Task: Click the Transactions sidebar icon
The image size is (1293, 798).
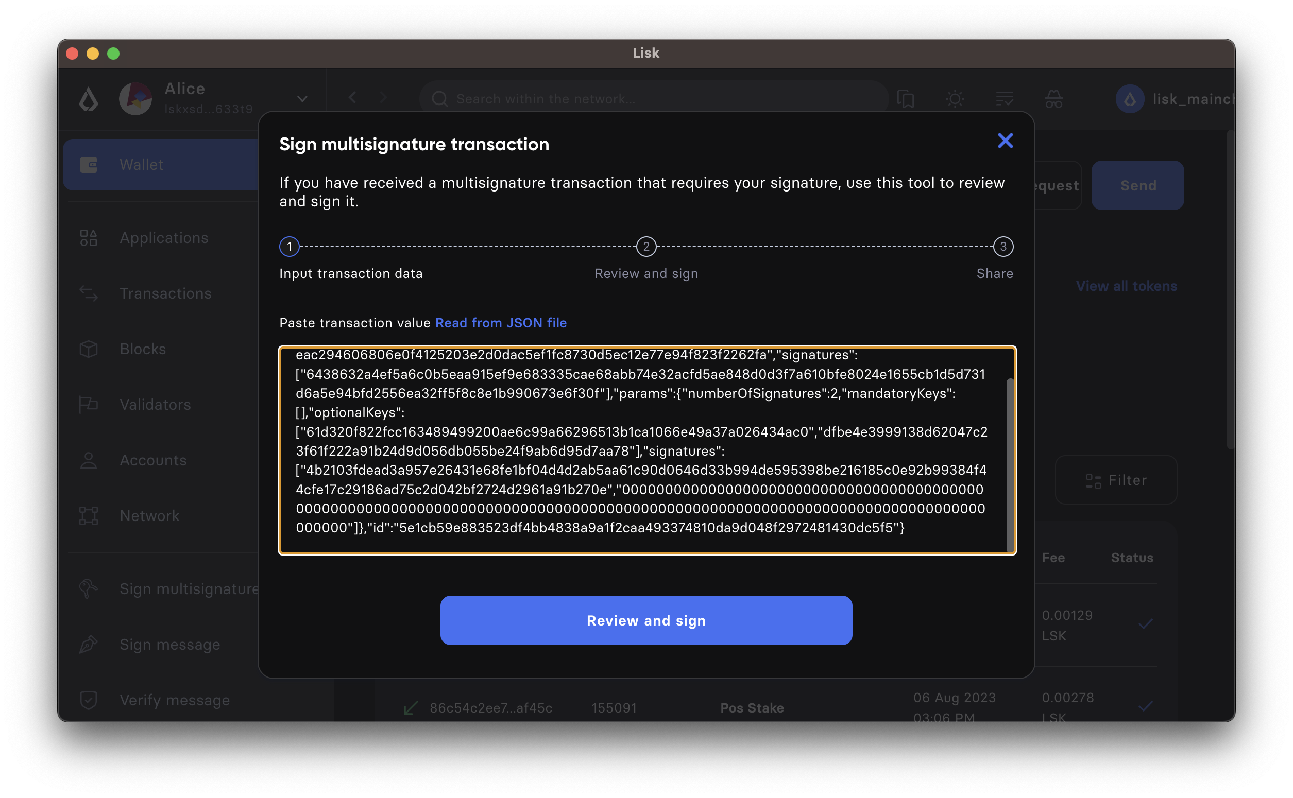Action: coord(90,293)
